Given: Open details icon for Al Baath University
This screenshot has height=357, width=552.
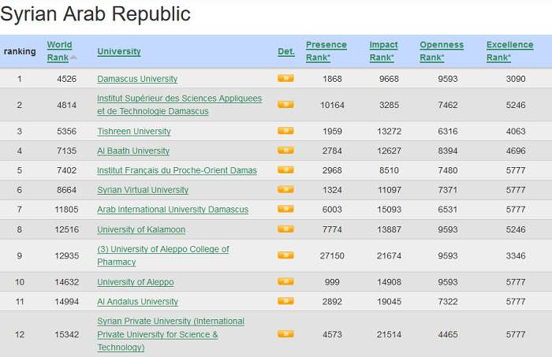Looking at the screenshot, I should (285, 151).
